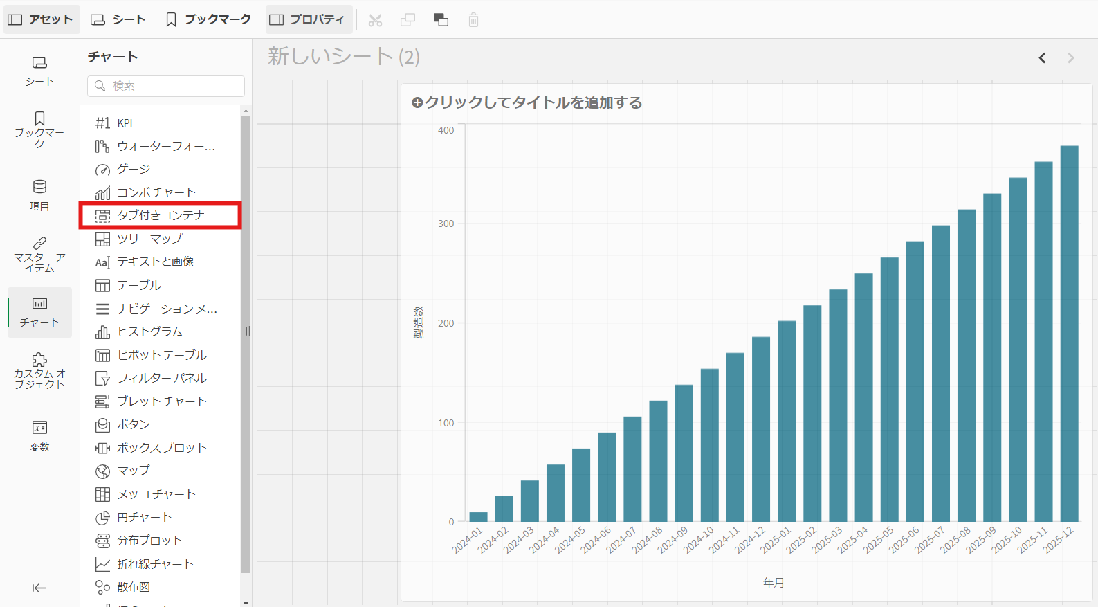1098x607 pixels.
Task: Click the delete trash icon
Action: (x=473, y=20)
